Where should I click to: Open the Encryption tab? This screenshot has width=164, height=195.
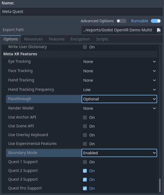coord(80,39)
